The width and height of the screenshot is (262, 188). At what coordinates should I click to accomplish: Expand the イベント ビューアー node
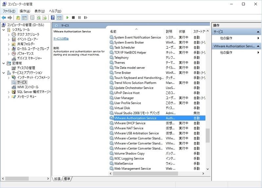(9, 40)
